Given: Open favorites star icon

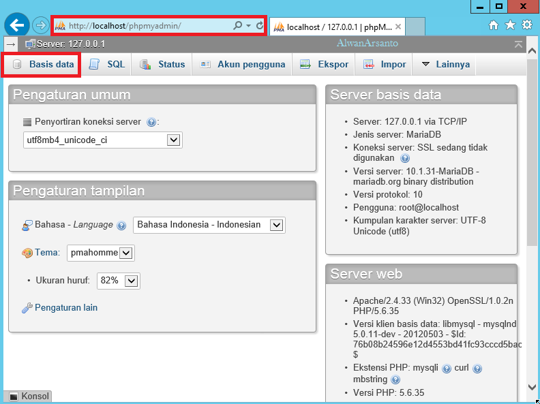Looking at the screenshot, I should coord(510,25).
